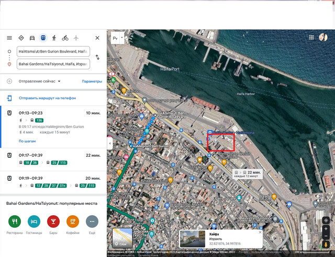Click the dropped gray pin on map

pyautogui.click(x=216, y=141)
